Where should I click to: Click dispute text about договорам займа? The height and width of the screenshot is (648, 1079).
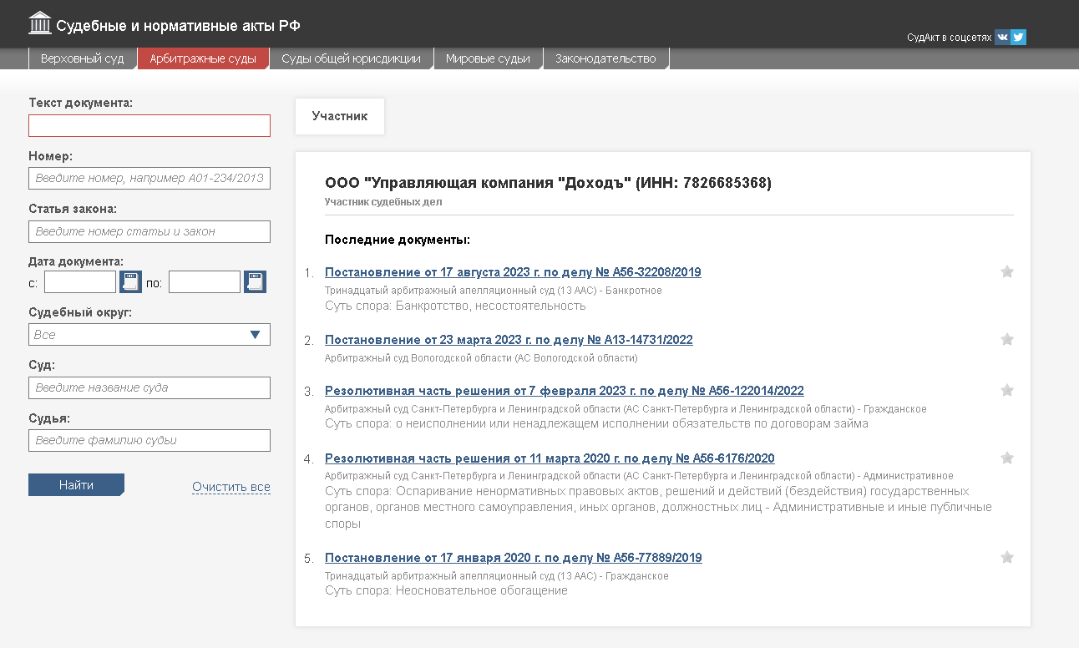(596, 423)
